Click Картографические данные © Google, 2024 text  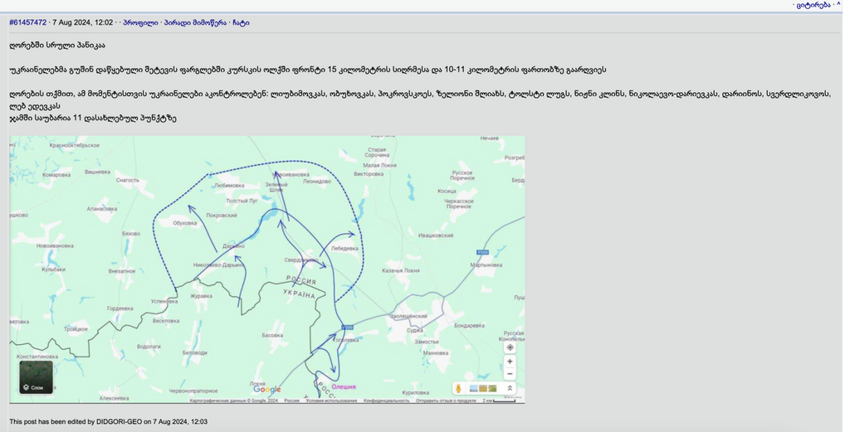(233, 400)
